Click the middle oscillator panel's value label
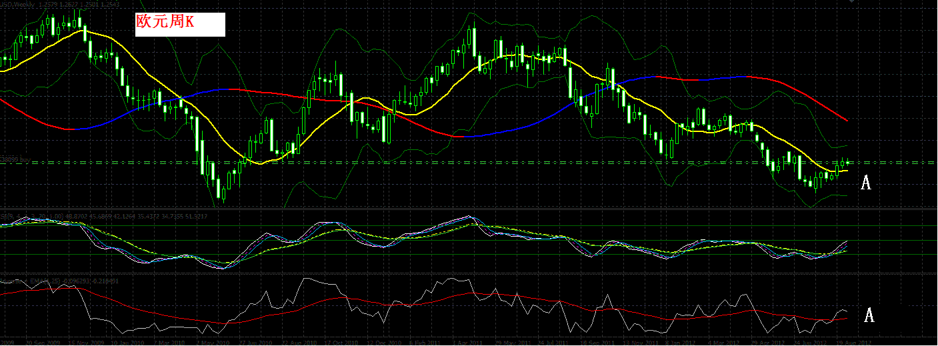Image resolution: width=938 pixels, height=346 pixels. click(103, 217)
